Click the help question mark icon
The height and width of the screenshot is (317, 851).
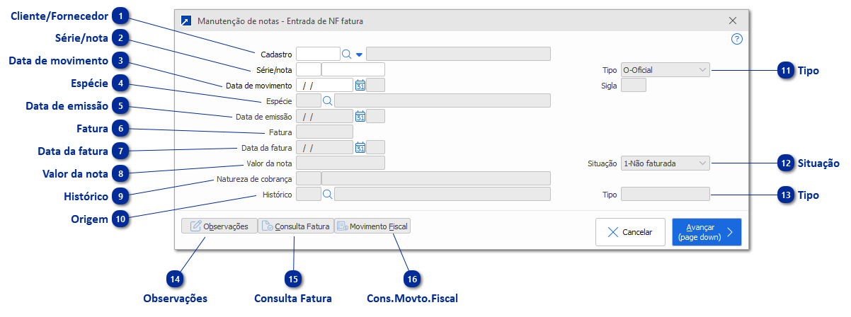click(x=736, y=39)
